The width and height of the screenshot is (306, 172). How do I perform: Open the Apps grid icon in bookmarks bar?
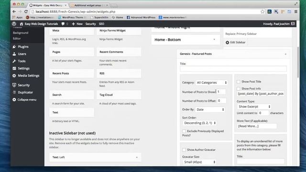point(14,17)
